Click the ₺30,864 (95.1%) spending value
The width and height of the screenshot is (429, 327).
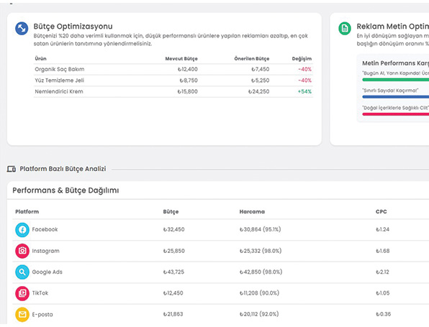tap(260, 229)
